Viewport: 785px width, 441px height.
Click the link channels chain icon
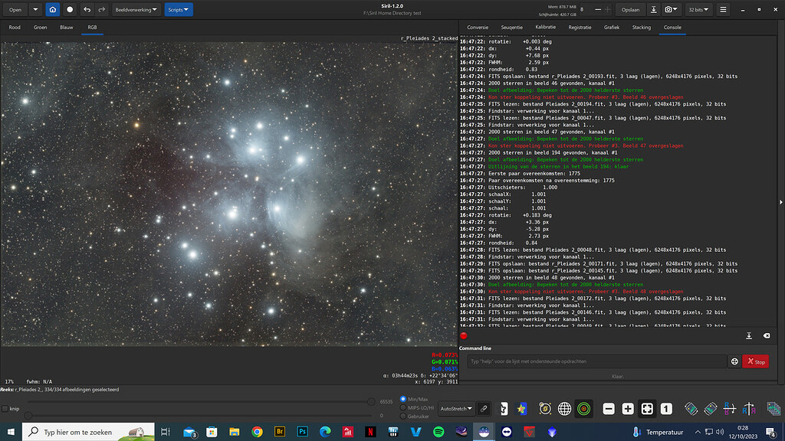coord(484,409)
